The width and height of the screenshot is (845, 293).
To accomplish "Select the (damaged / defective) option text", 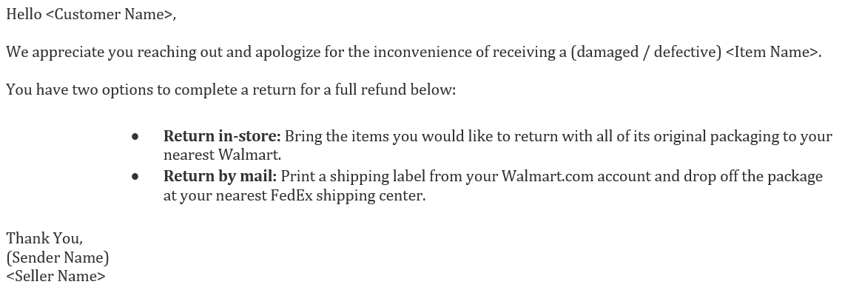I will point(646,53).
